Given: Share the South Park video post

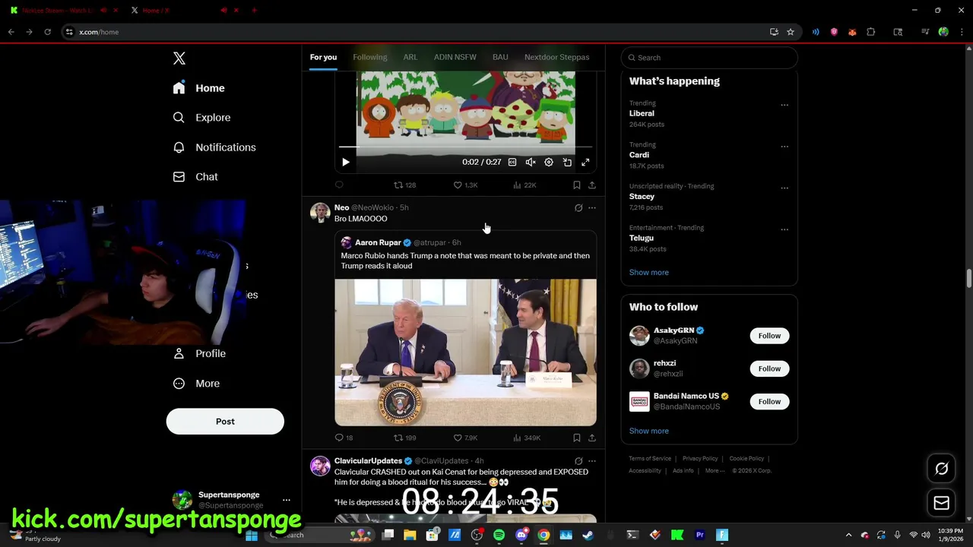Looking at the screenshot, I should pyautogui.click(x=592, y=185).
